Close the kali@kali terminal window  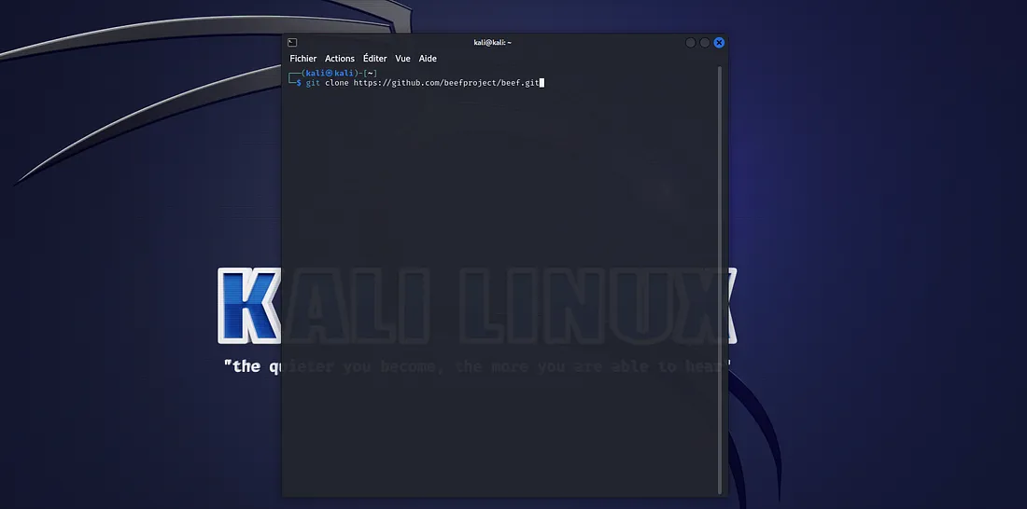(719, 43)
